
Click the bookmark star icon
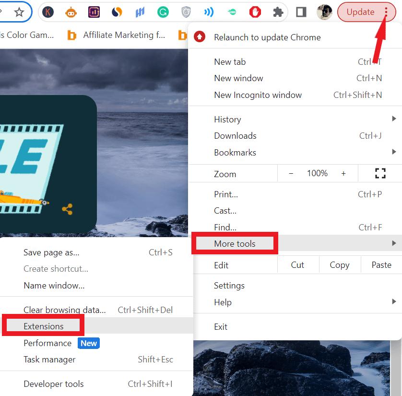click(x=19, y=12)
